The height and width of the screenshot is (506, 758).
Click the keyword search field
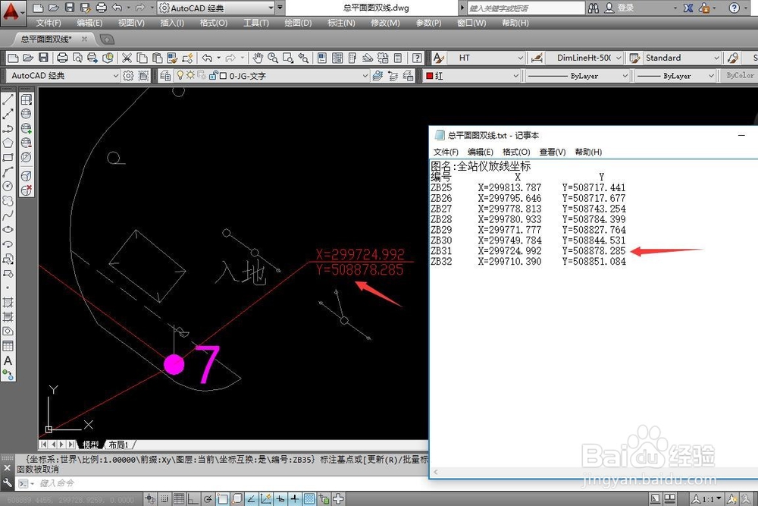[526, 8]
